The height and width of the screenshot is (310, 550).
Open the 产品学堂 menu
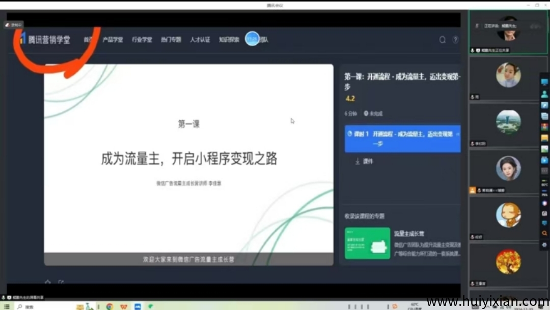(113, 40)
